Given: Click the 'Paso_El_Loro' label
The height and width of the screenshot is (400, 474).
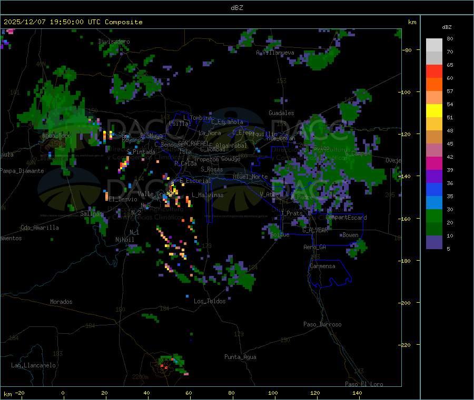Looking at the screenshot, I should click(x=364, y=384).
